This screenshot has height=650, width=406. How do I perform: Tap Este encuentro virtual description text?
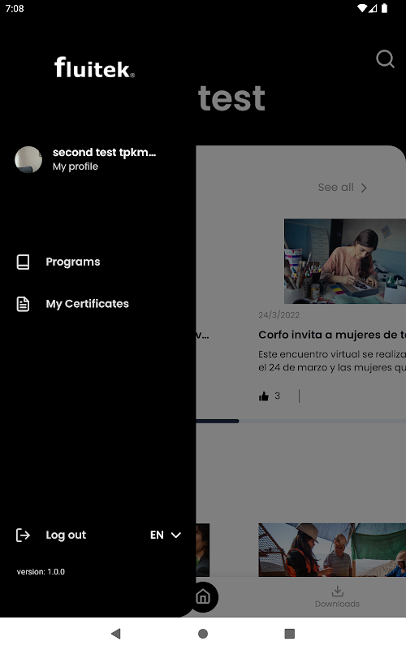pyautogui.click(x=332, y=361)
